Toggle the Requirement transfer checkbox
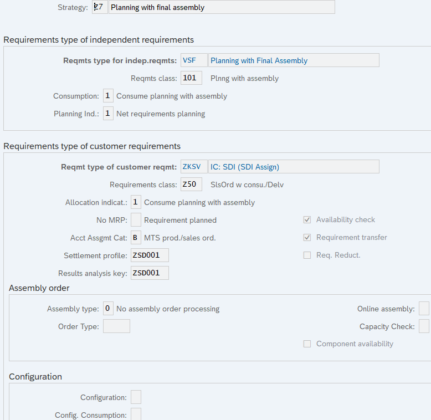431x420 pixels. tap(307, 238)
